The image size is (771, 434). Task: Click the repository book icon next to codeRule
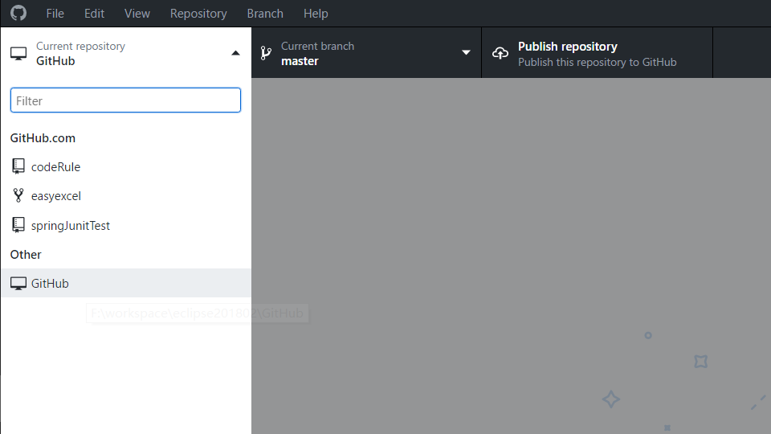click(x=18, y=166)
